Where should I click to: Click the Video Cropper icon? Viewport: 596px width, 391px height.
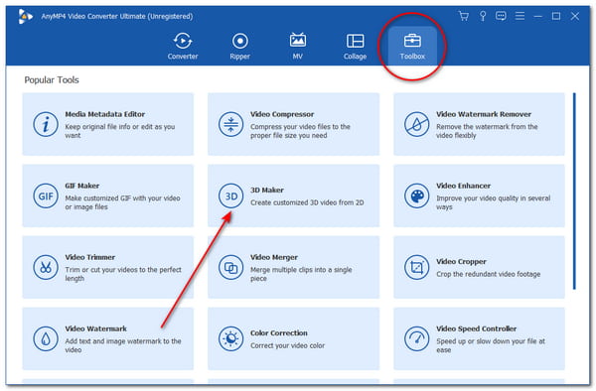pos(416,267)
